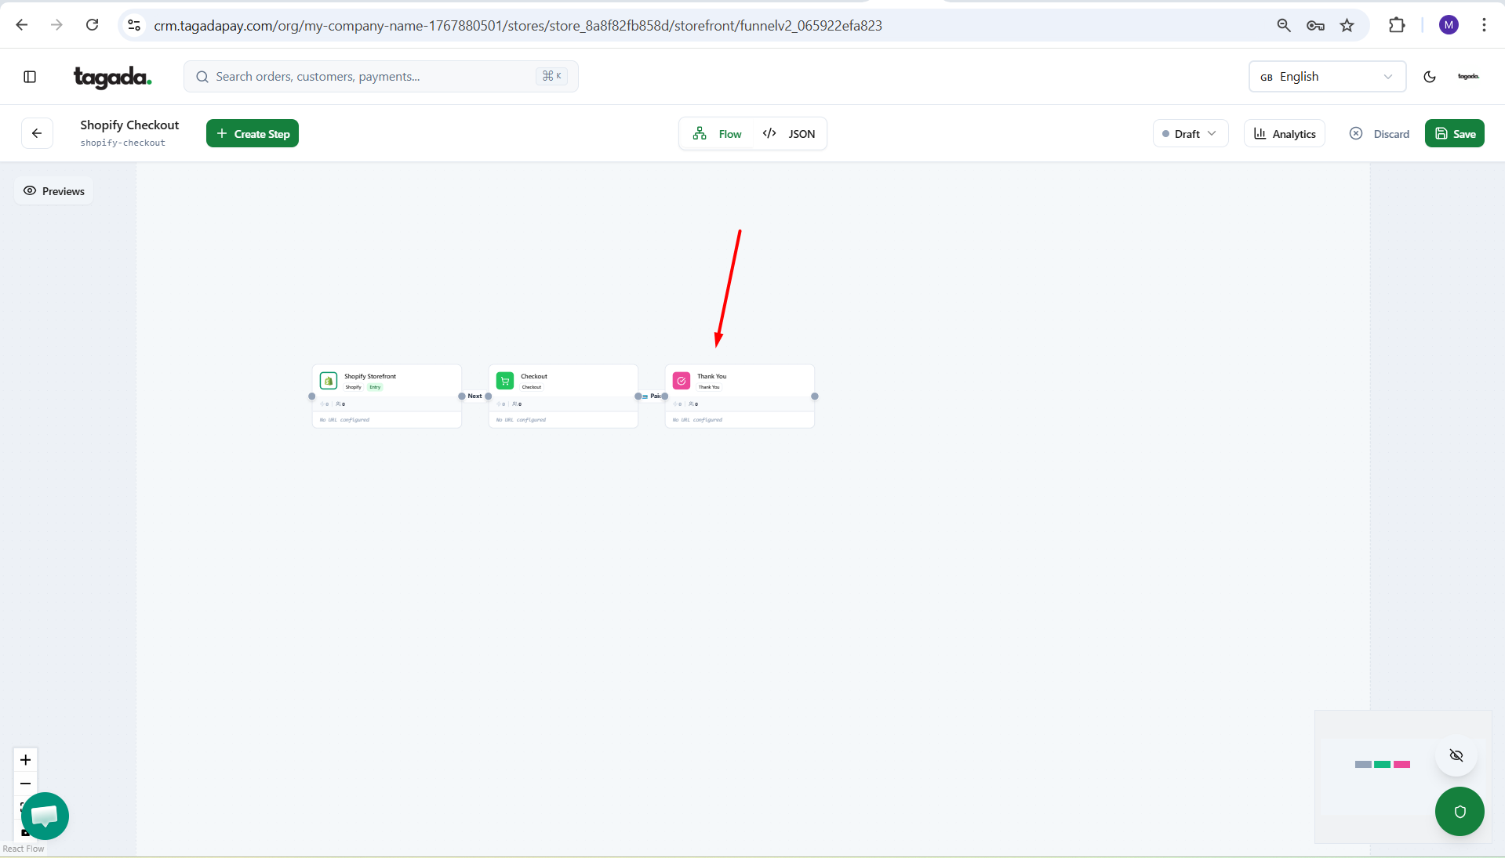Toggle the left sidebar panel icon

[30, 77]
